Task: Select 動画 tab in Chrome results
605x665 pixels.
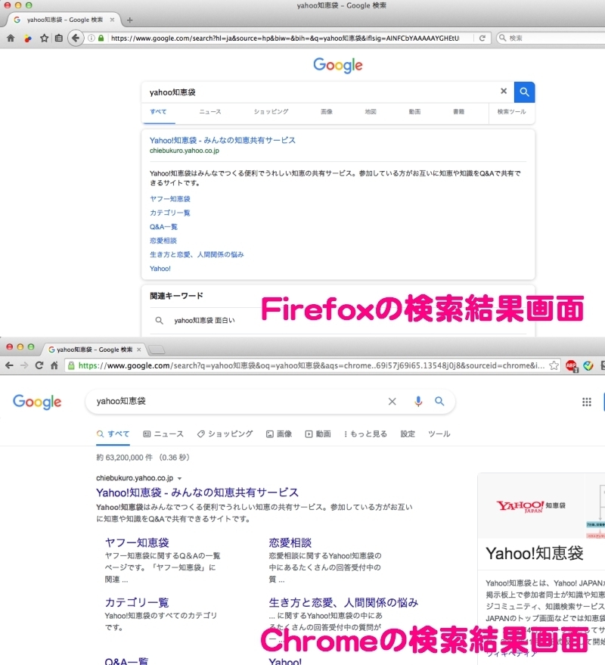Action: click(x=318, y=433)
